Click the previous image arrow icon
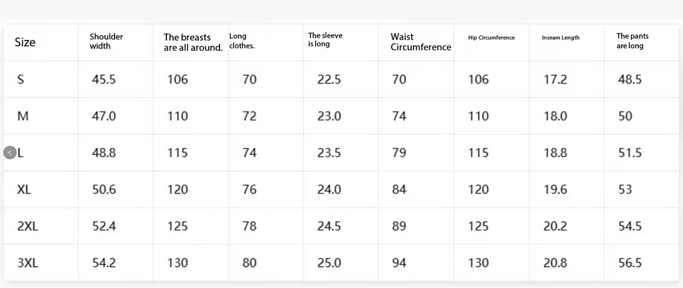This screenshot has height=288, width=683. pos(9,153)
